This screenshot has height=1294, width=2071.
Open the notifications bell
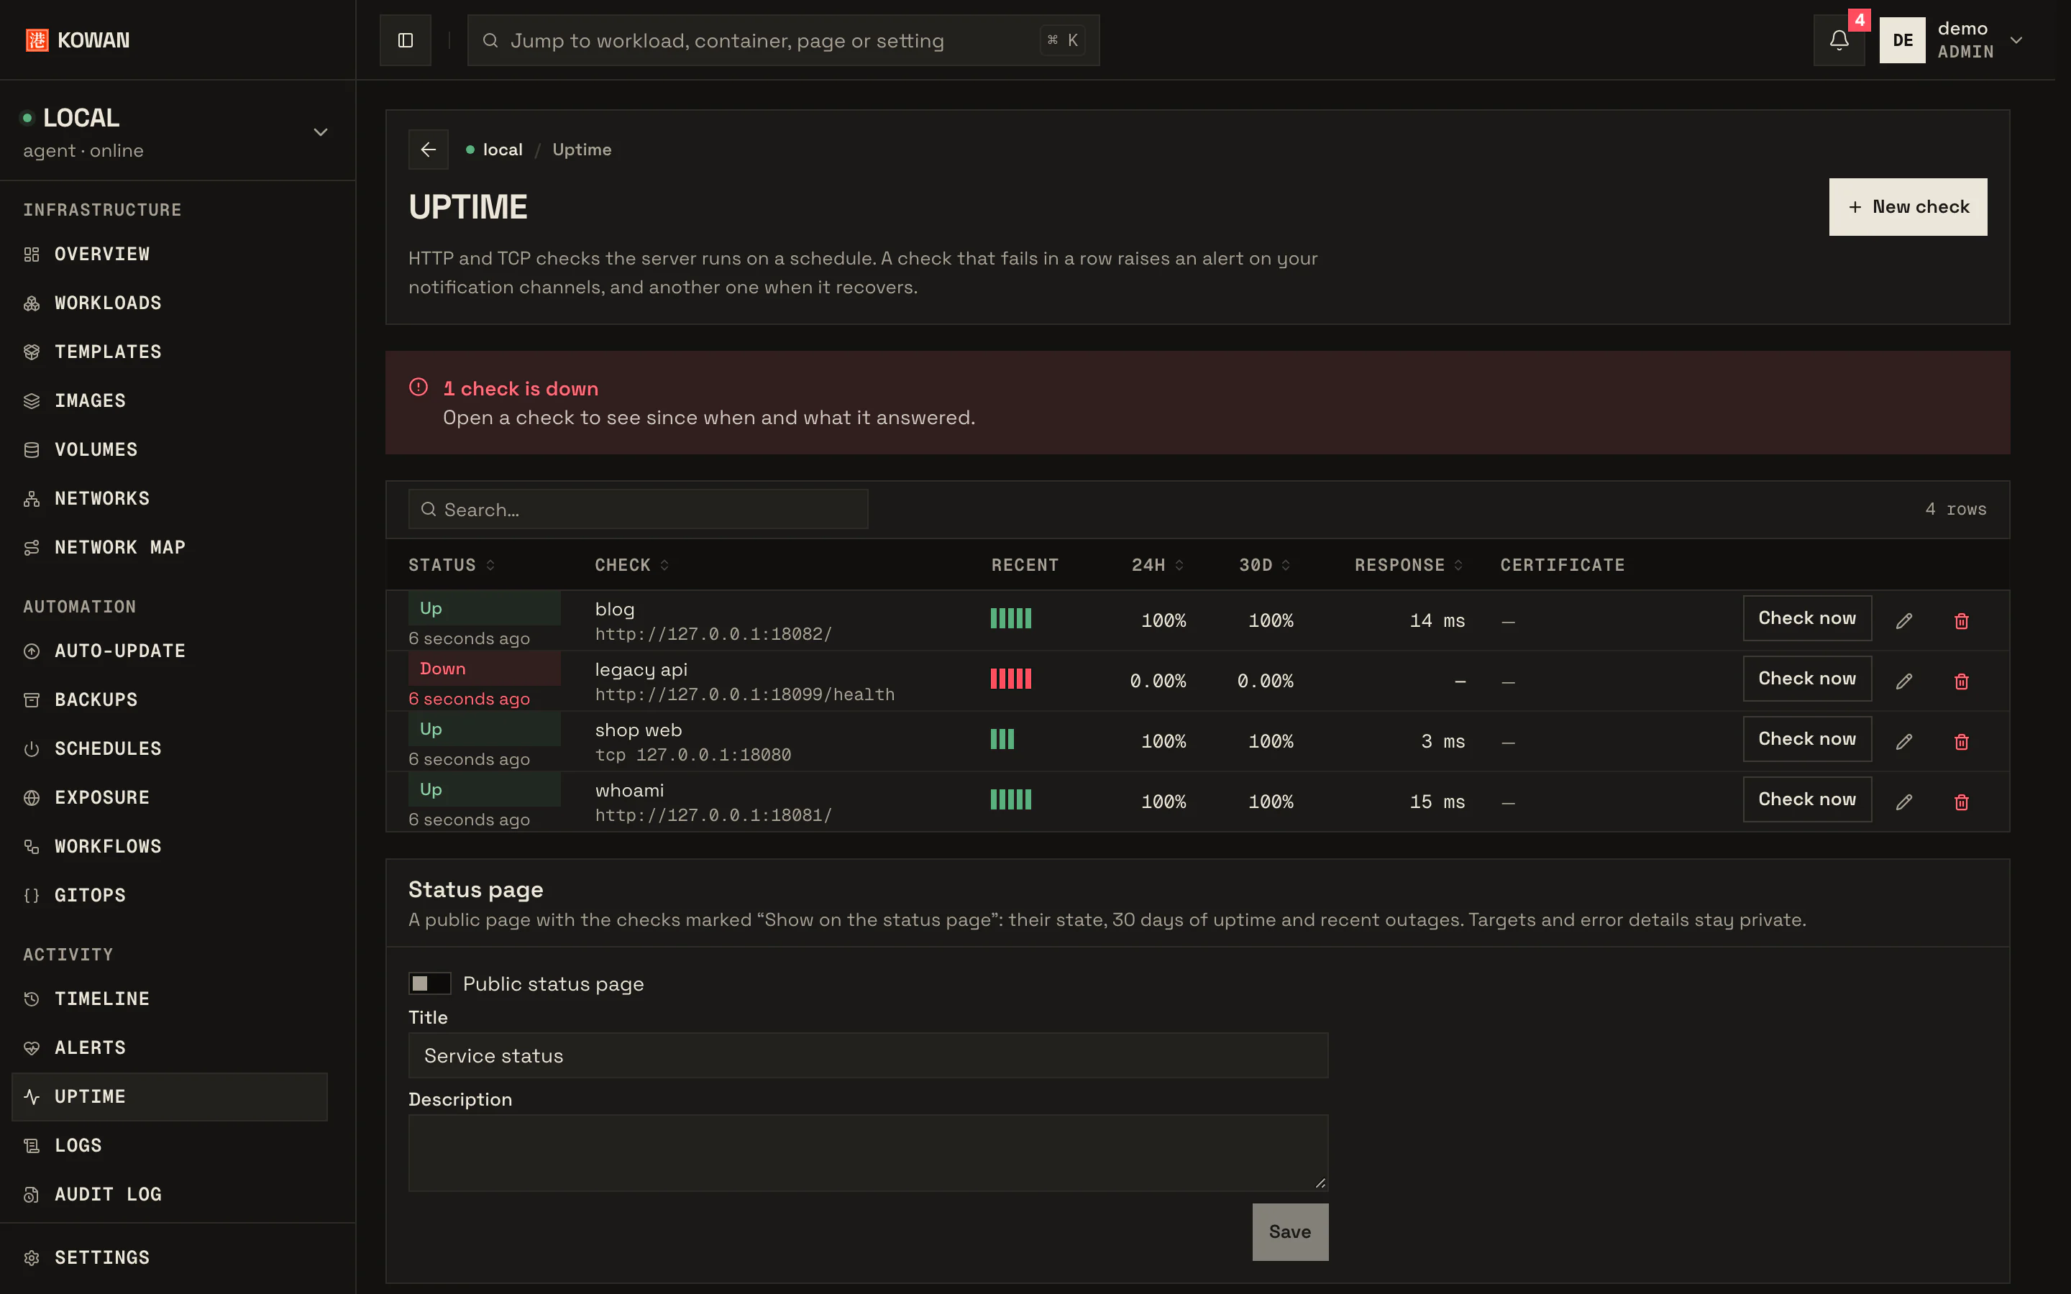pos(1839,40)
